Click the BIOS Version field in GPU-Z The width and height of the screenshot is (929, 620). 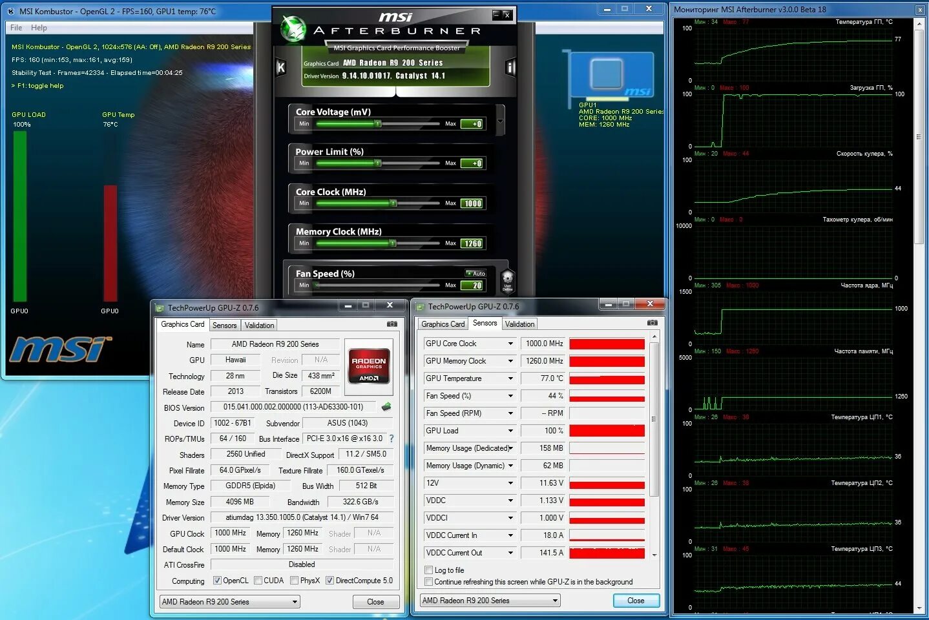tap(295, 407)
